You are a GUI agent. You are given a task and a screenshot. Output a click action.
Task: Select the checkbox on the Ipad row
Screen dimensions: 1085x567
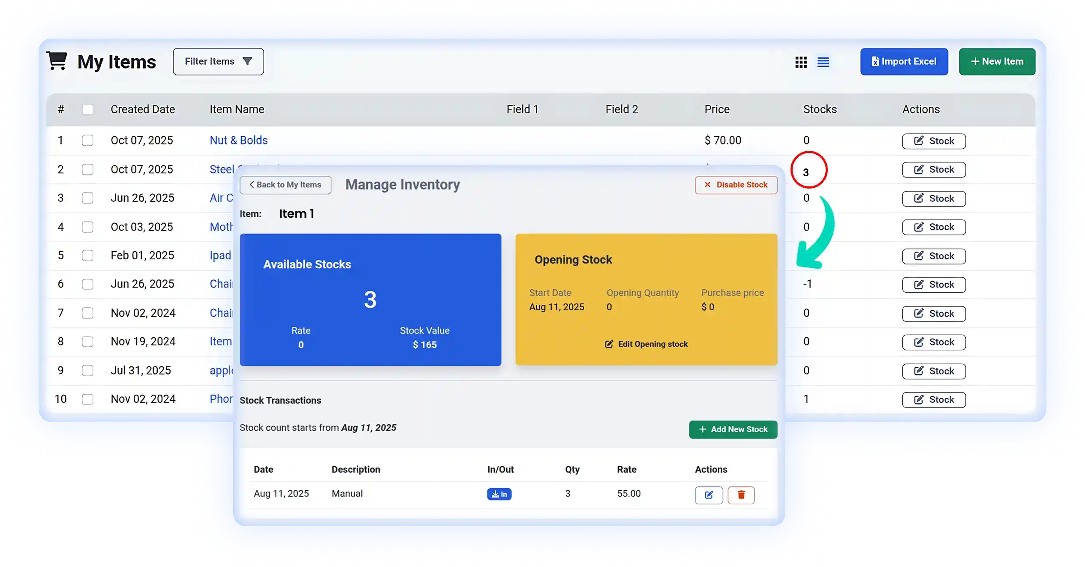[88, 255]
